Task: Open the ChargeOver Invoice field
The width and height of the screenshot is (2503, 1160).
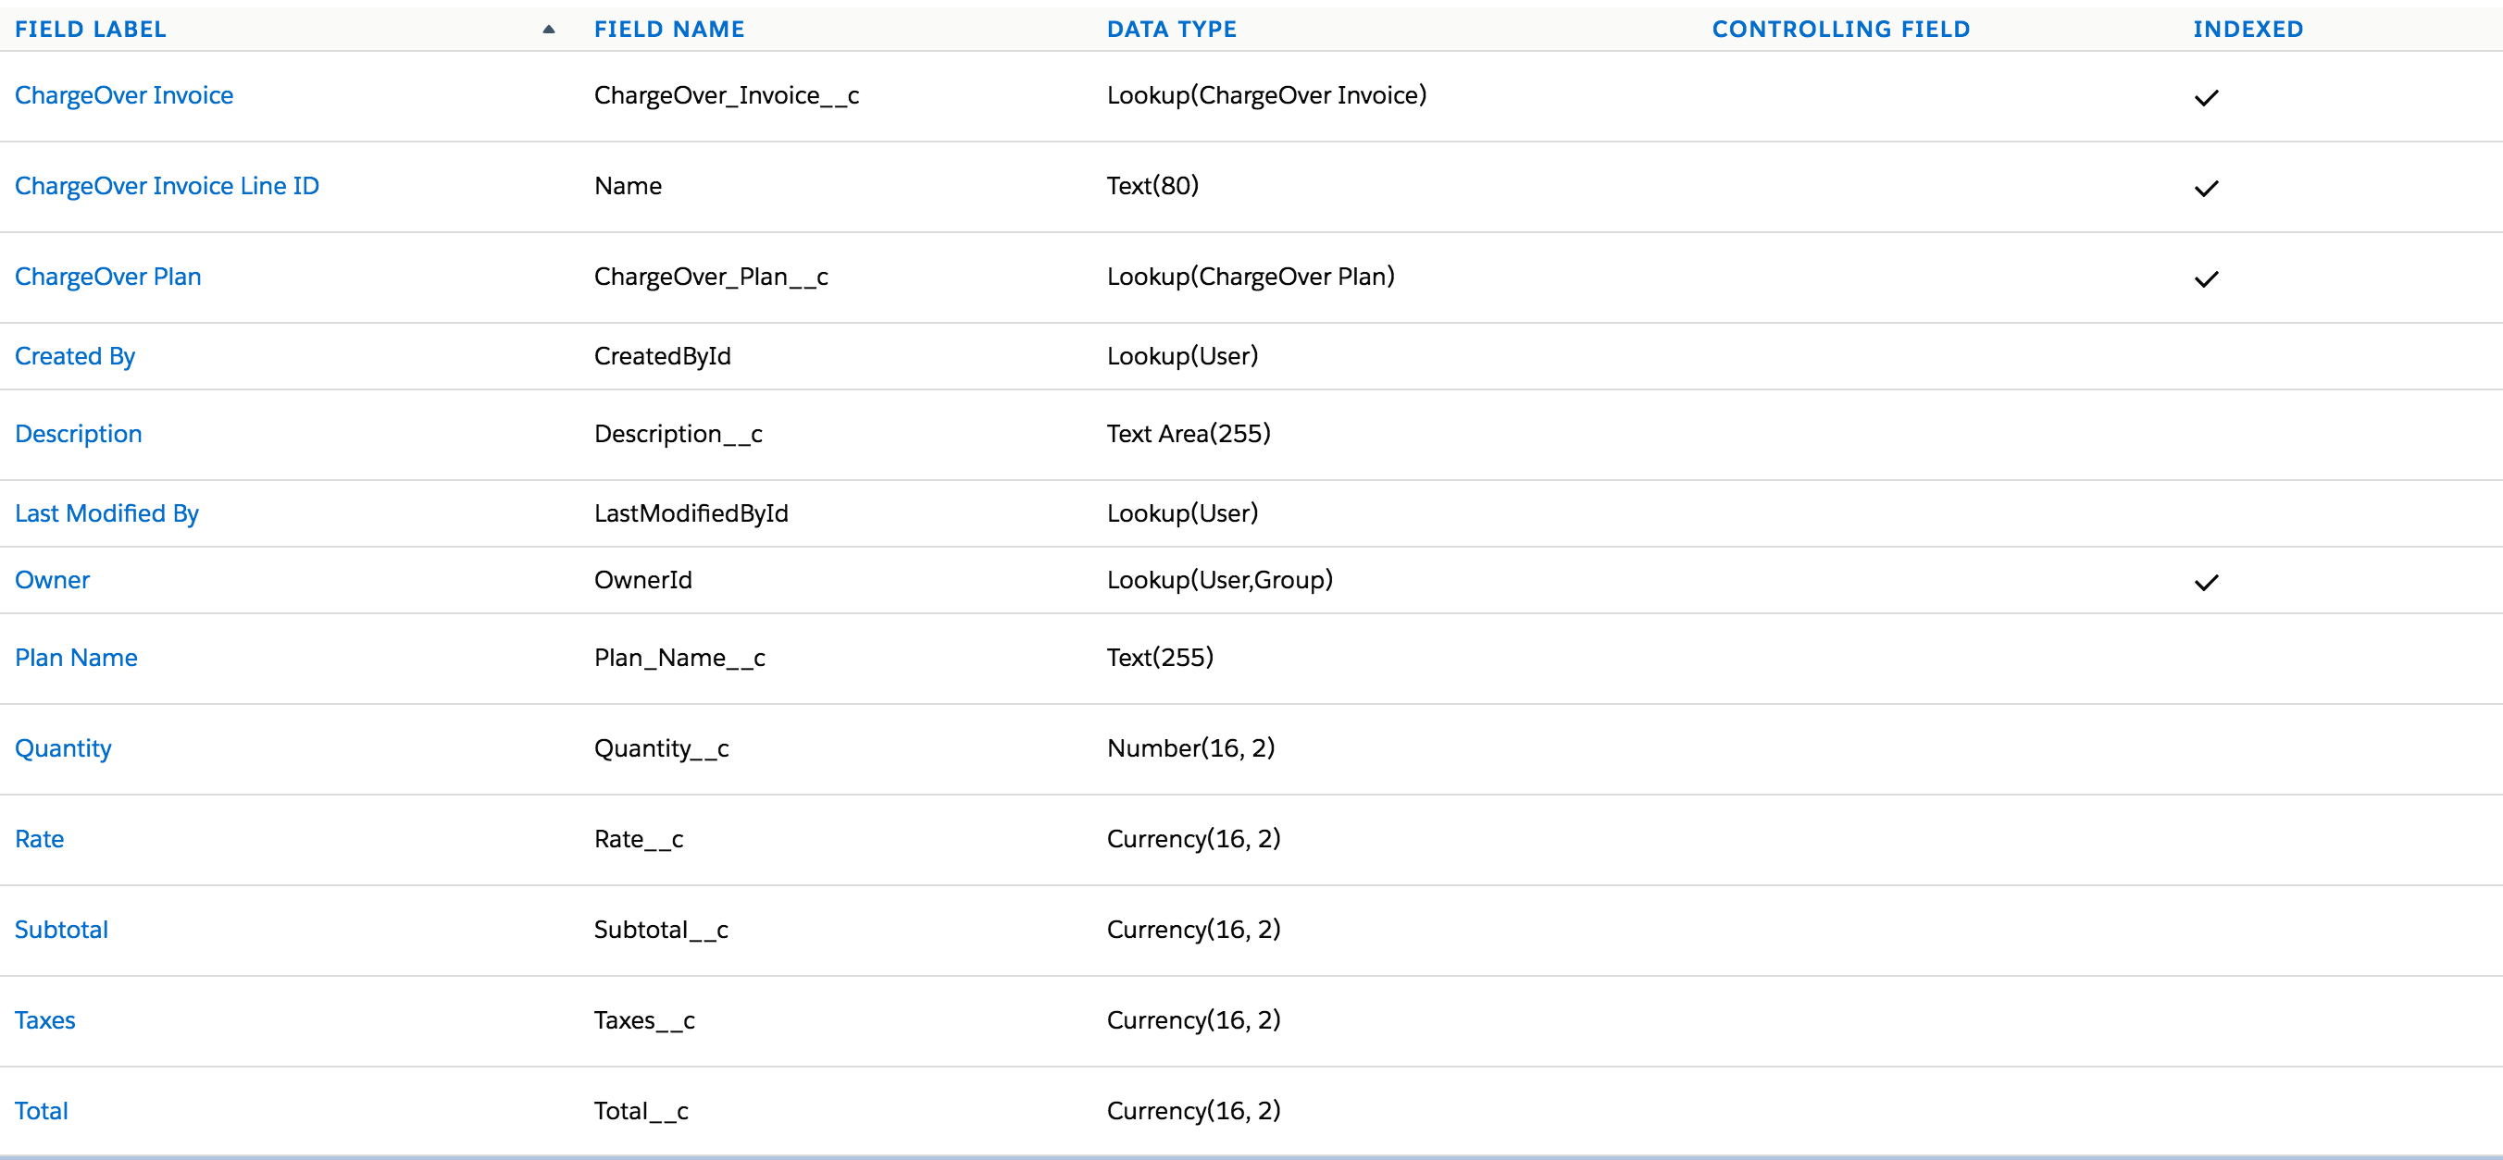Action: (123, 95)
